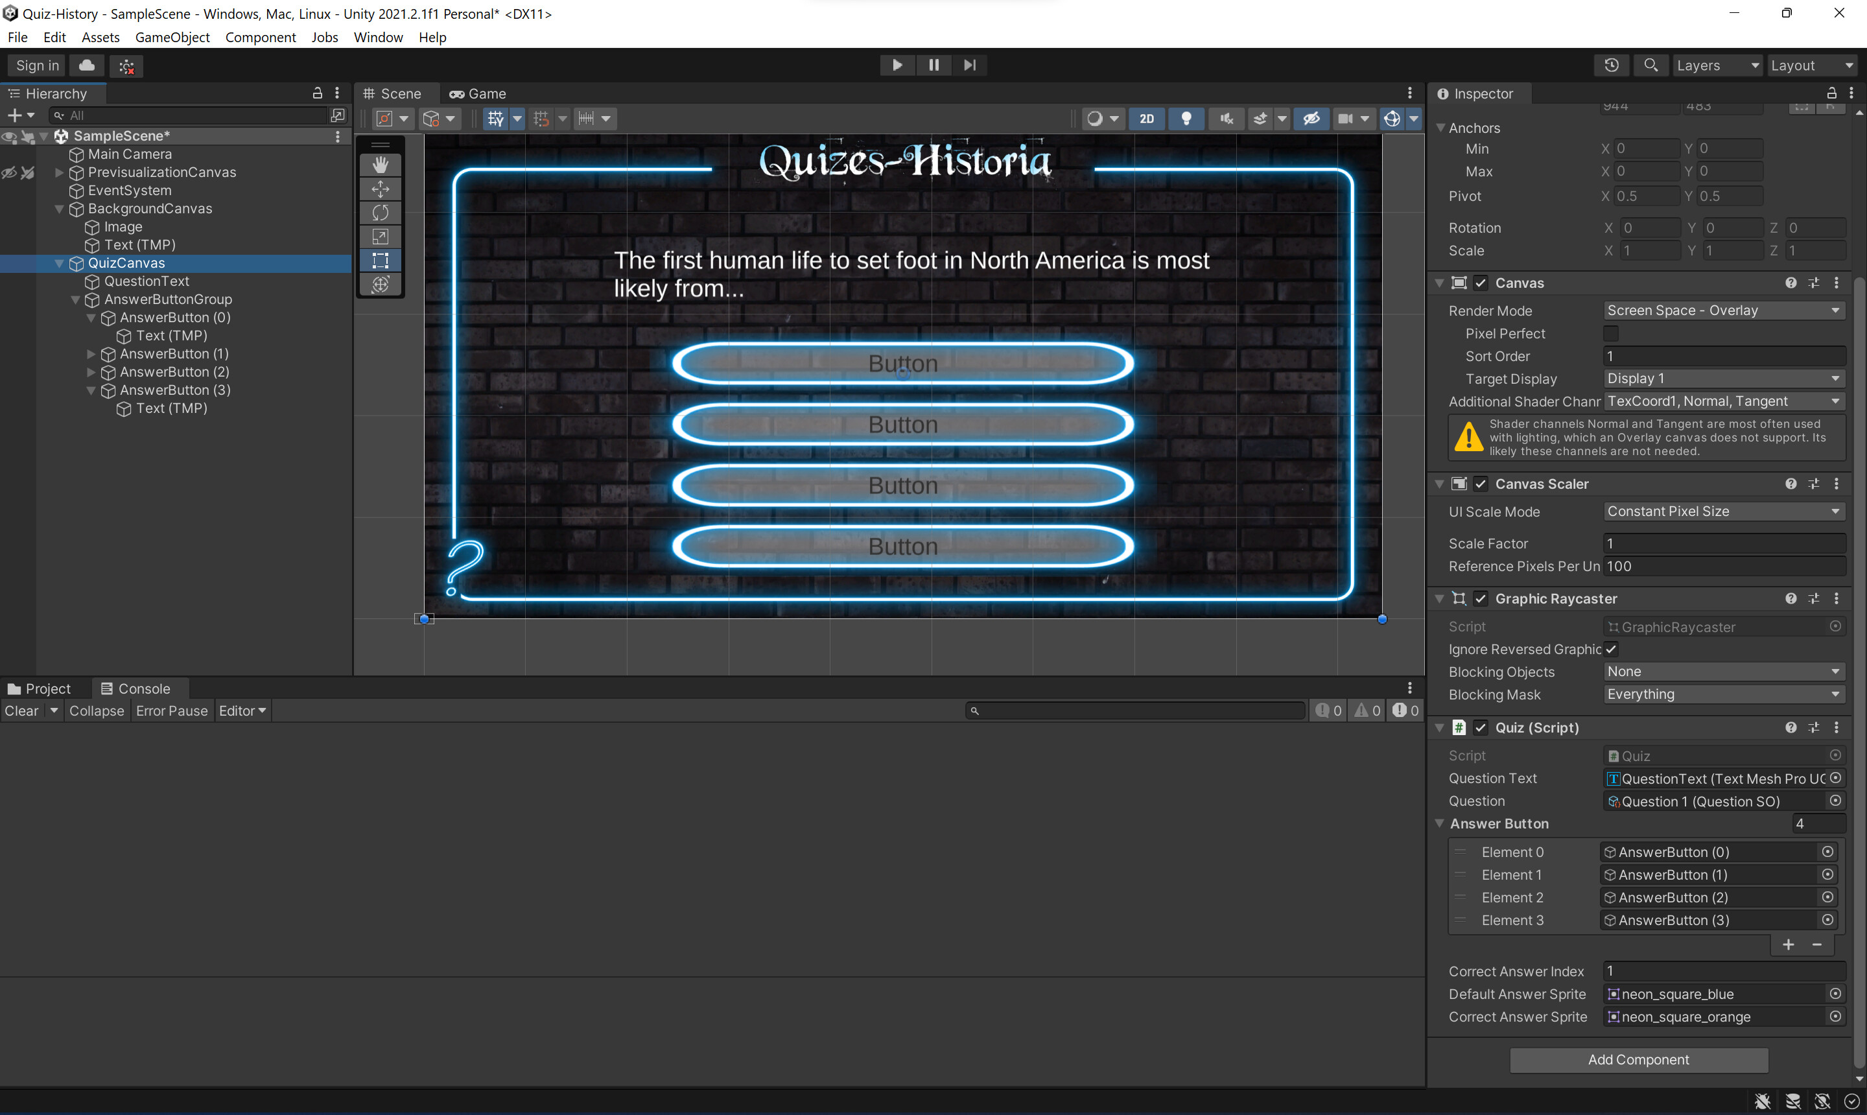1867x1115 pixels.
Task: Toggle 2D scene view mode
Action: click(x=1147, y=119)
